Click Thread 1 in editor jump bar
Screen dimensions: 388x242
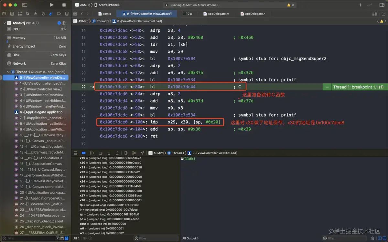(x=101, y=21)
